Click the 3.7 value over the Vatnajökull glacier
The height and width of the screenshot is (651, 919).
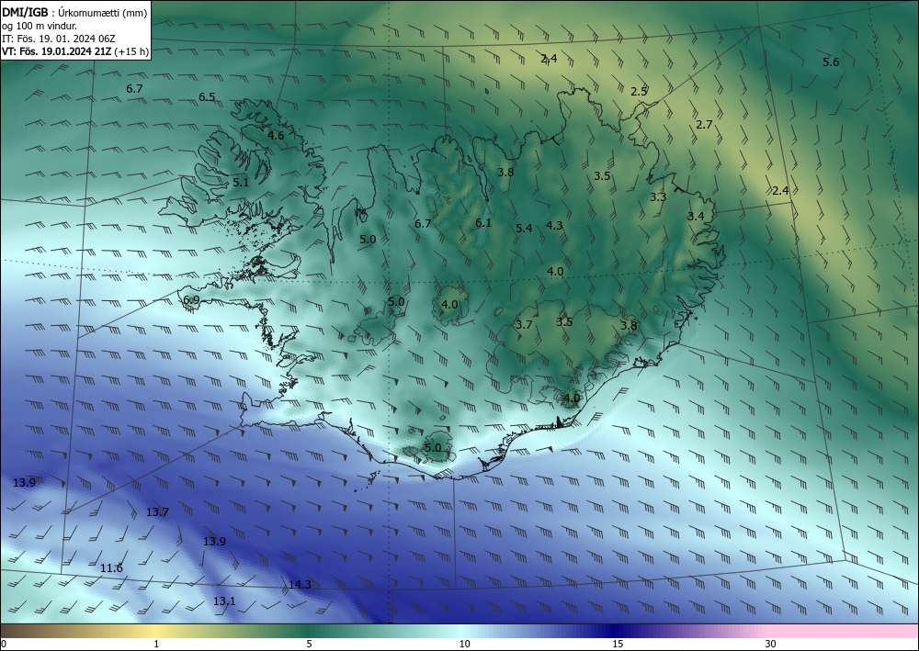point(524,325)
